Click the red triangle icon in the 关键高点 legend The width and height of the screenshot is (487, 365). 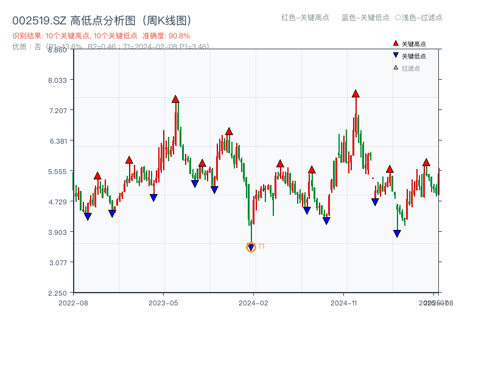click(x=396, y=43)
